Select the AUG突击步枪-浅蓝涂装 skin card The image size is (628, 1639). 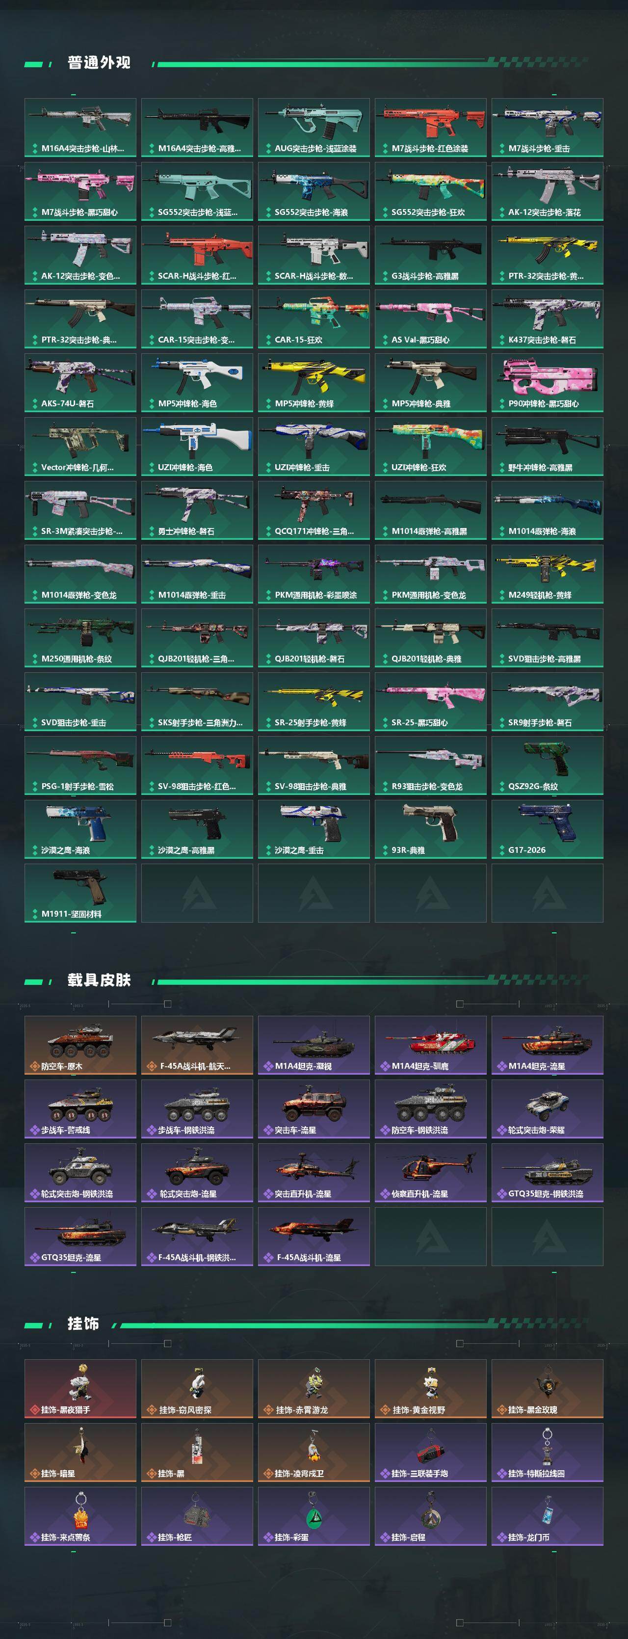pyautogui.click(x=314, y=127)
